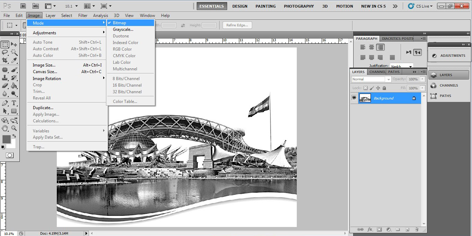Align paragraph text left
The width and height of the screenshot is (472, 236).
click(363, 47)
